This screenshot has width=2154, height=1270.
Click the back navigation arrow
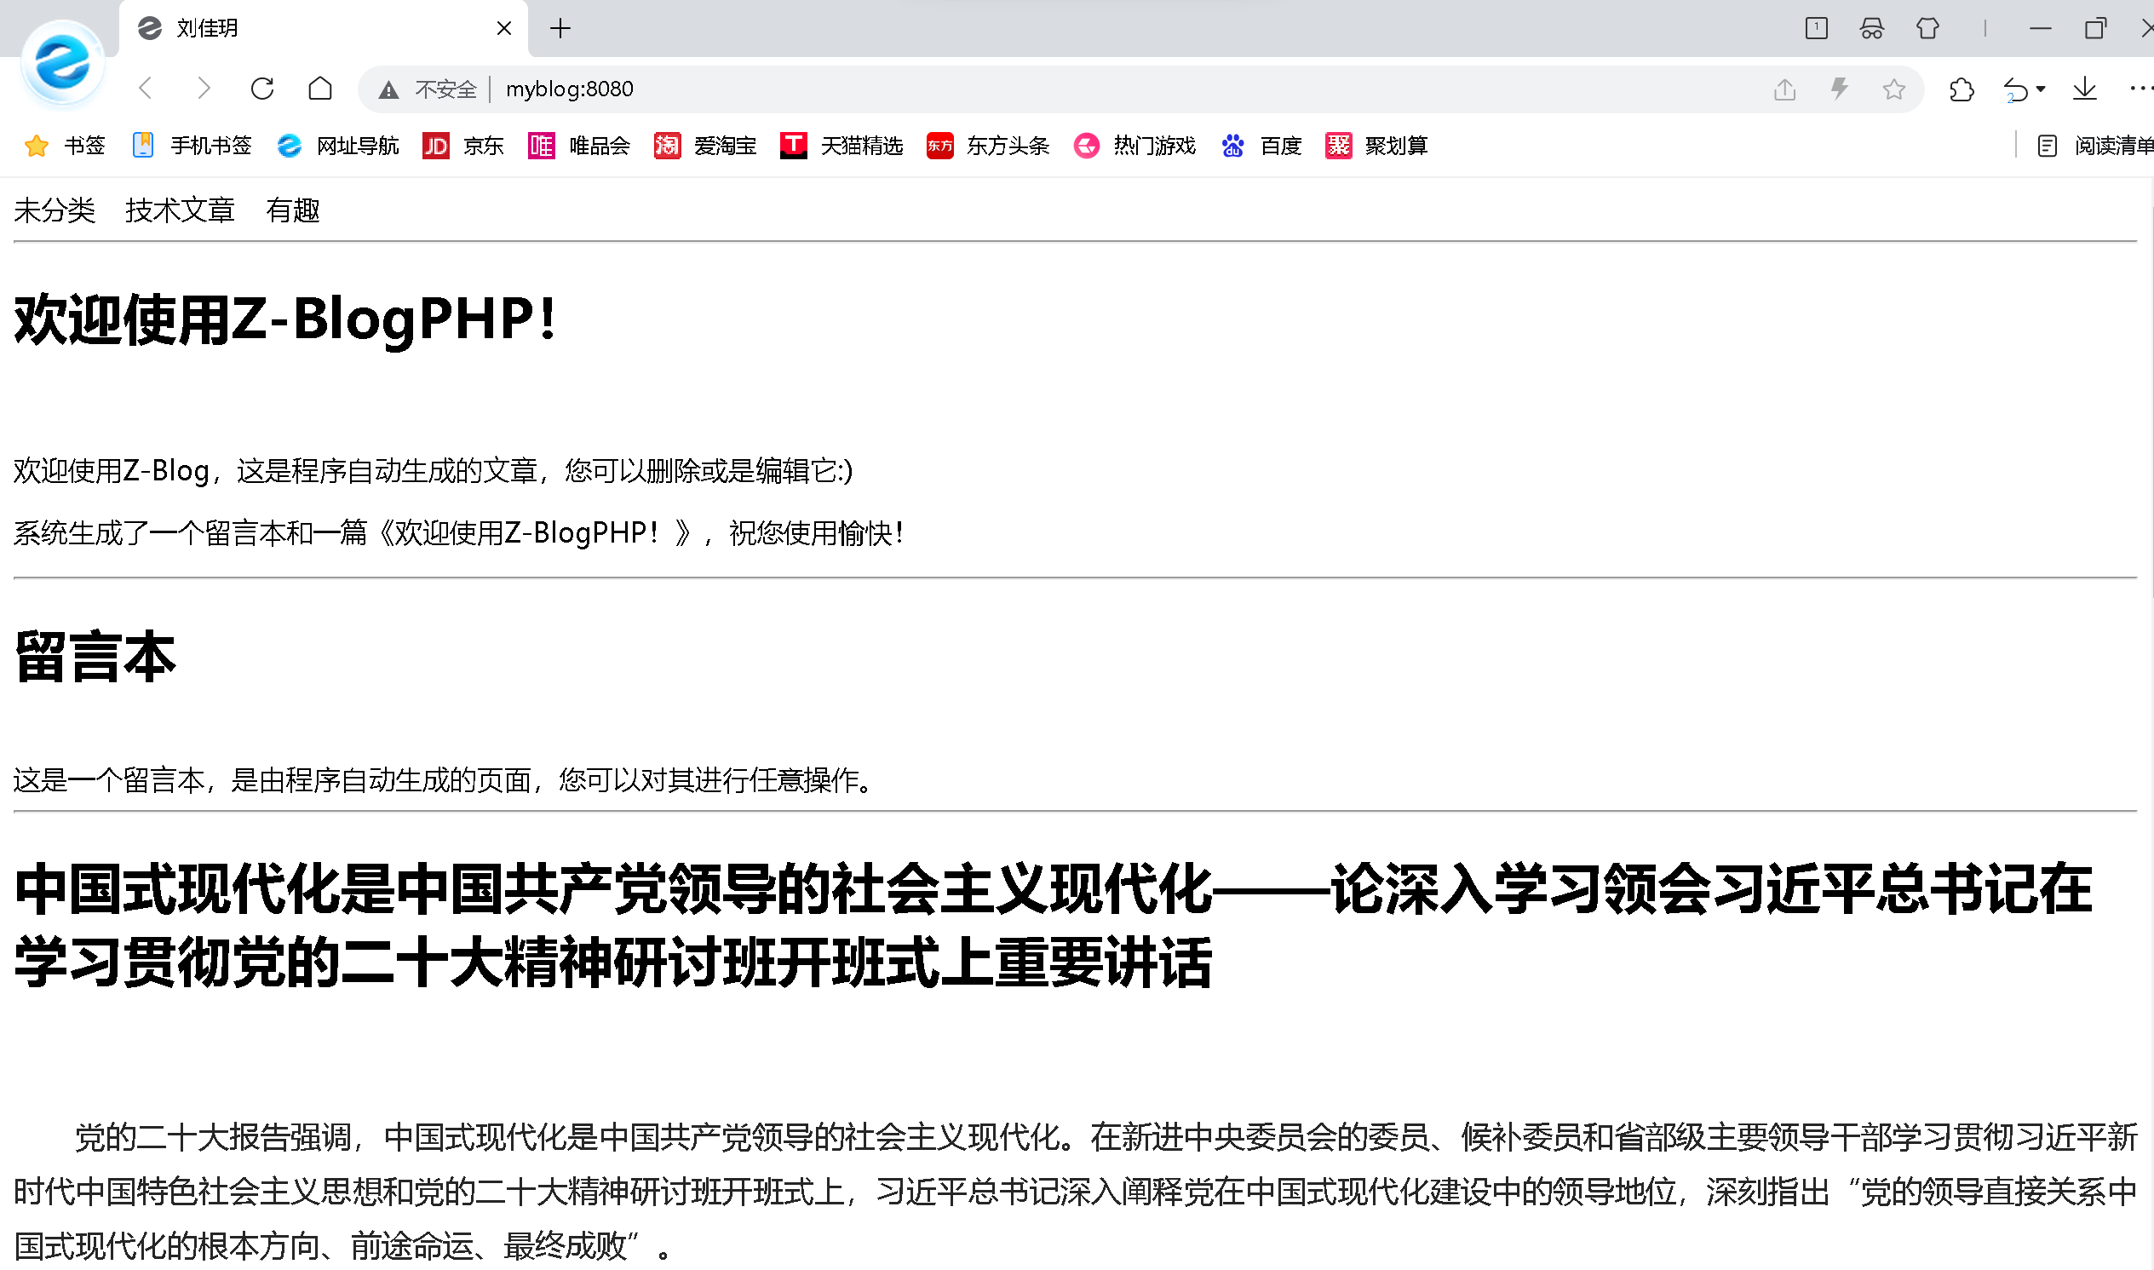[x=146, y=88]
